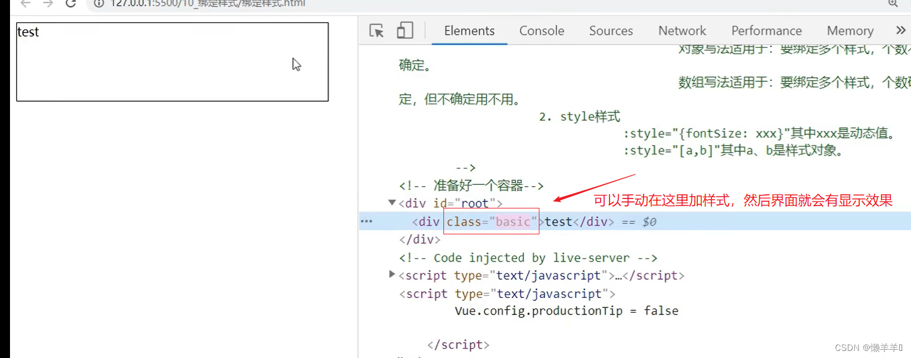Open the more tabs chevron in DevTools
Screen dimensions: 911x358
[x=900, y=31]
